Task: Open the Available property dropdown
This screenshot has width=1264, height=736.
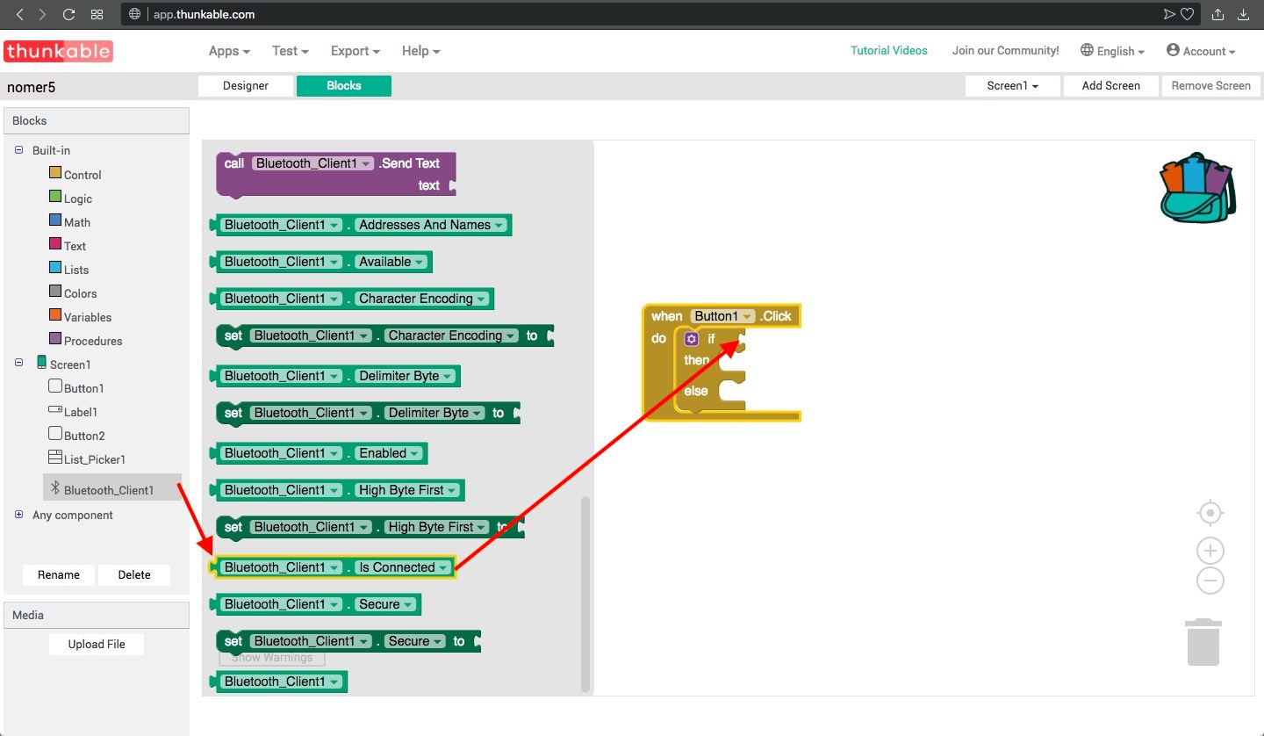Action: tap(391, 262)
